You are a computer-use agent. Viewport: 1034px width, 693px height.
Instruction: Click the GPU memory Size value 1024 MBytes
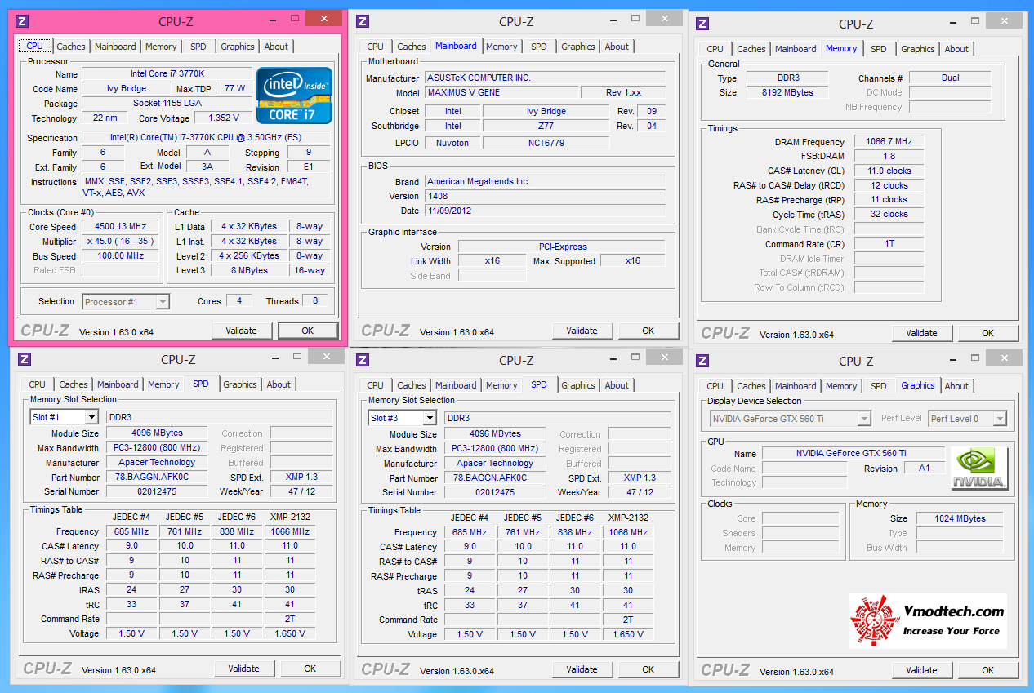[x=961, y=519]
